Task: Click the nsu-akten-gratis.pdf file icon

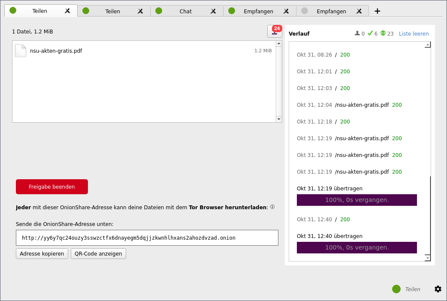Action: click(x=21, y=51)
